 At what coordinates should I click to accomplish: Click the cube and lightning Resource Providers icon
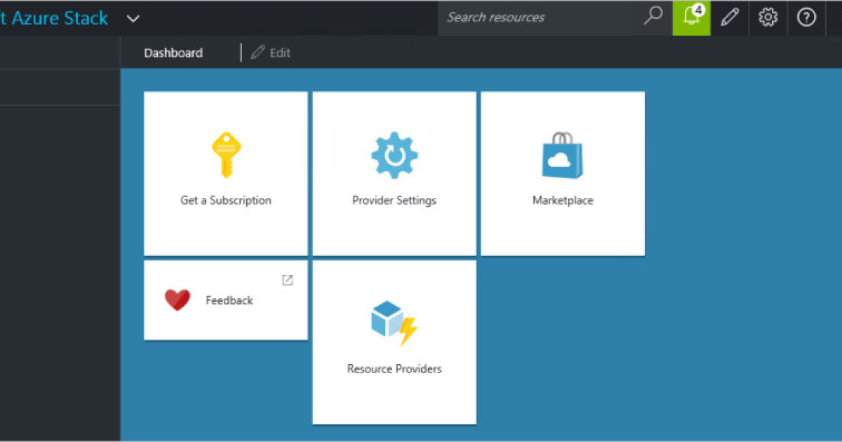[394, 323]
